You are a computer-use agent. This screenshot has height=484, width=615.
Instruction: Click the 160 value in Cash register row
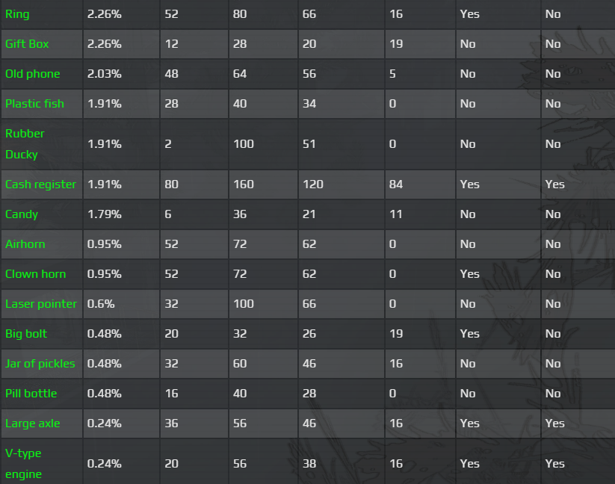click(x=244, y=184)
